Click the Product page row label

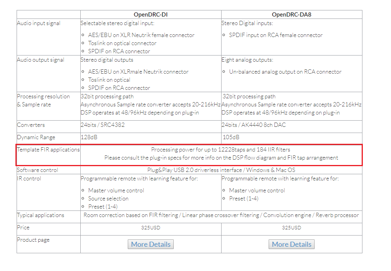click(33, 240)
